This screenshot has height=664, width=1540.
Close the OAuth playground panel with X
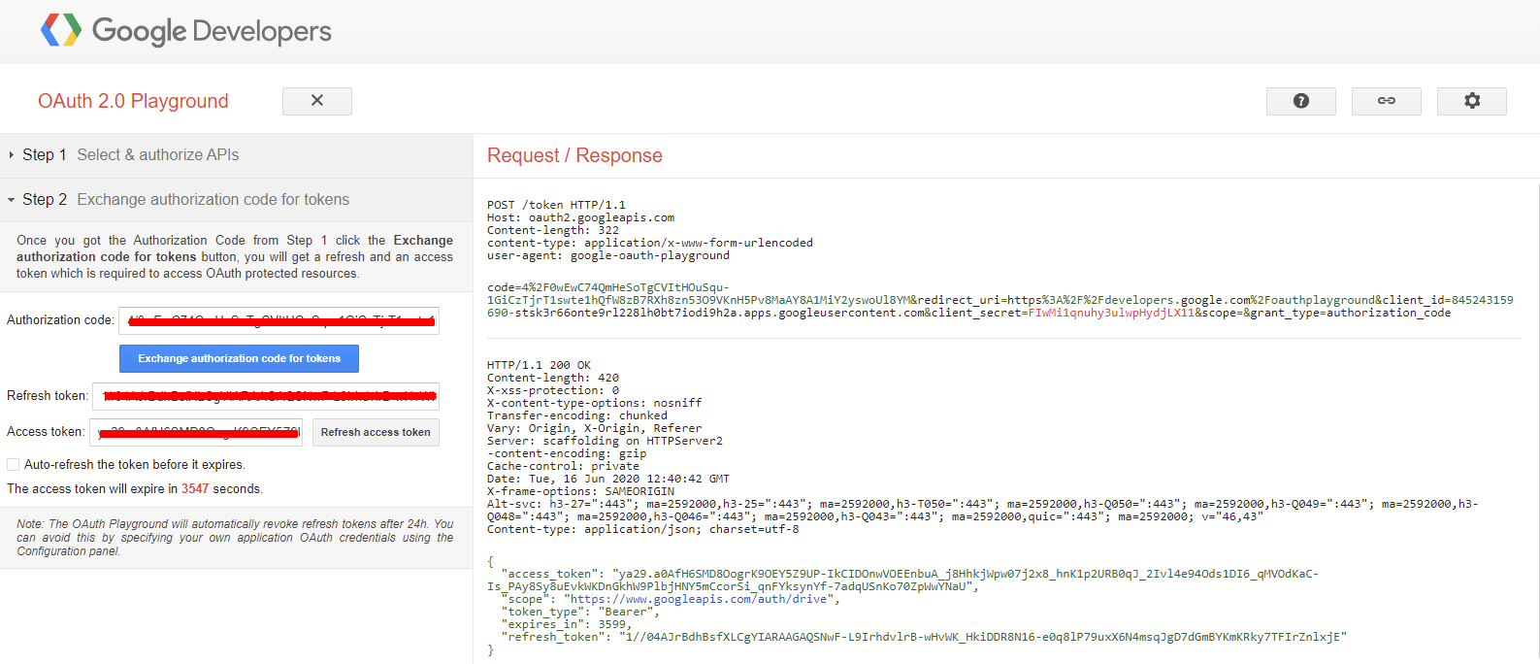click(317, 101)
